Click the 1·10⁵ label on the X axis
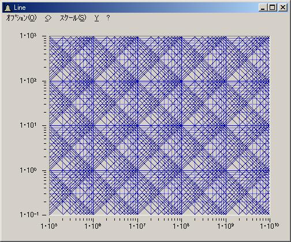The image size is (291, 242). tap(49, 226)
